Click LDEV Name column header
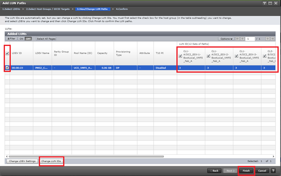Image resolution: width=281 pixels, height=176 pixels. 42,53
